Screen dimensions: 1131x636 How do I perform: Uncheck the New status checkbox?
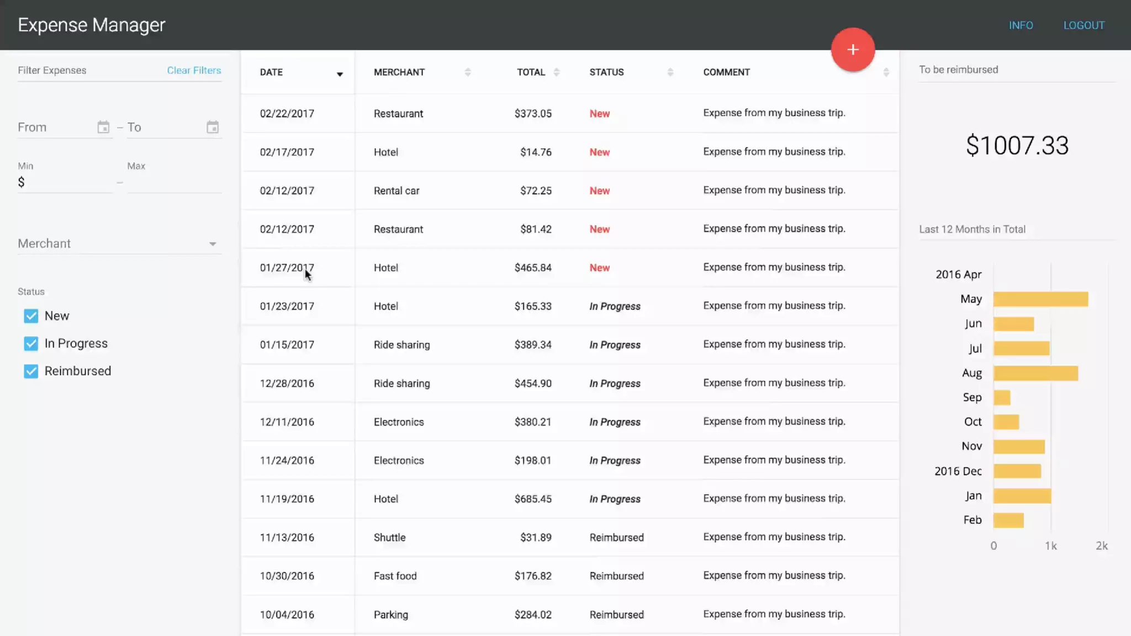(x=31, y=316)
